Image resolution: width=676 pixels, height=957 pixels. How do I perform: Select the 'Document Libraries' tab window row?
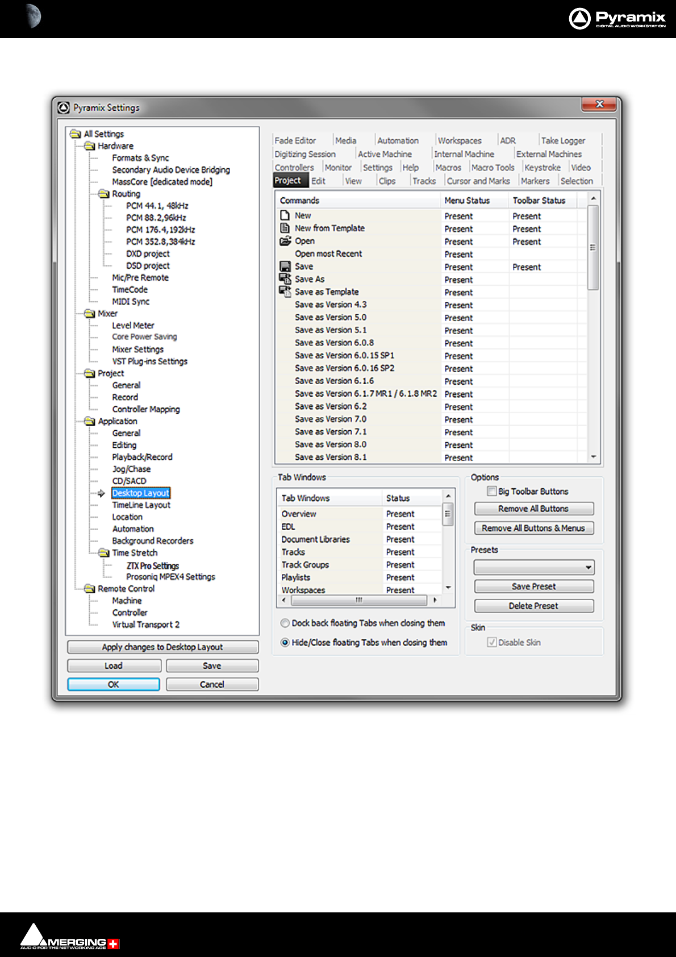click(360, 539)
